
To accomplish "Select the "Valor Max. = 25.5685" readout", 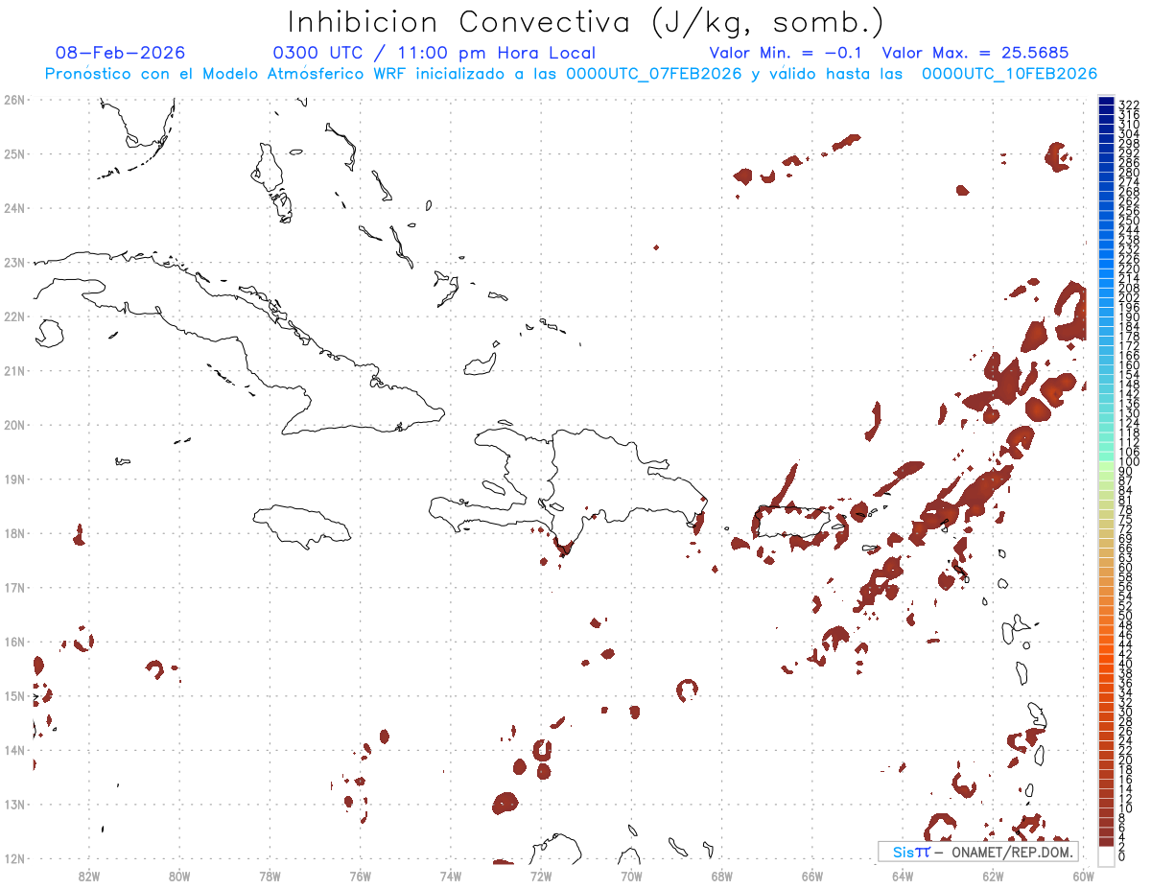I will (x=975, y=53).
